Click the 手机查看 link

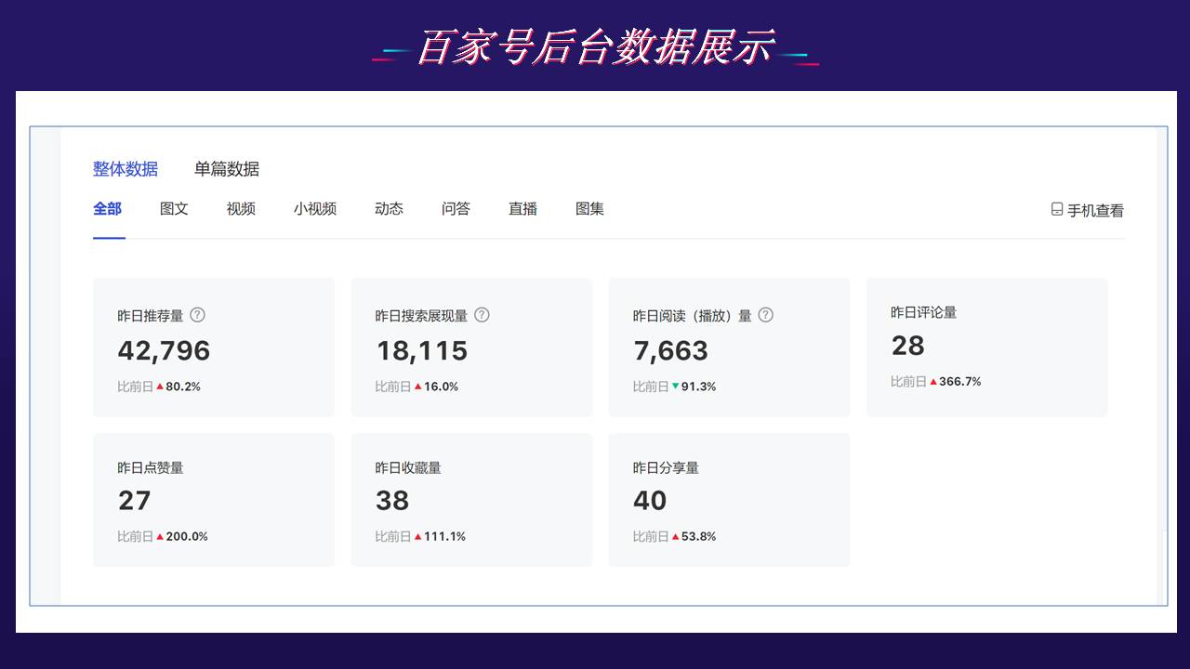(x=1094, y=211)
